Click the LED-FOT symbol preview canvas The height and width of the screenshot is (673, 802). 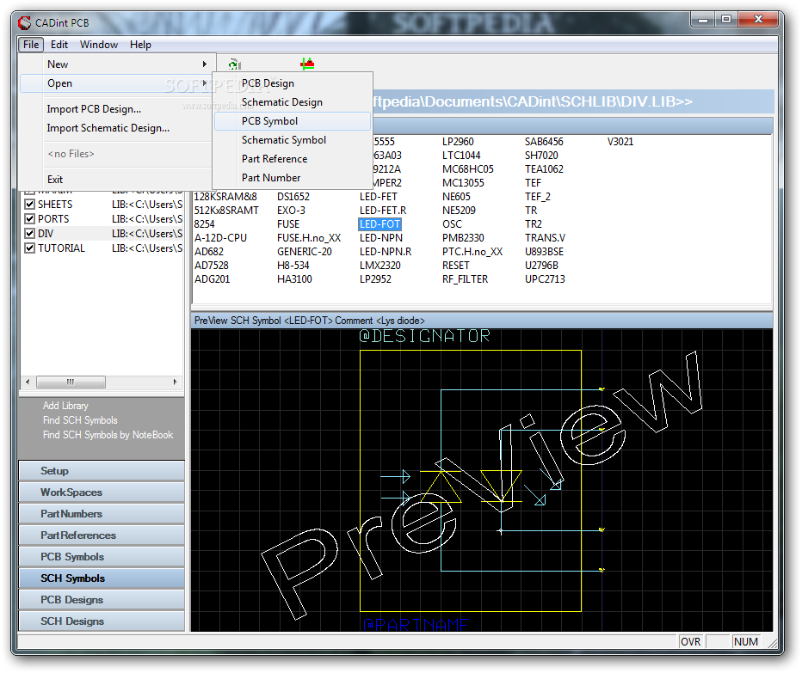(481, 480)
